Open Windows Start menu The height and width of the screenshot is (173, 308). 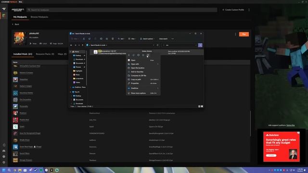[4, 170]
